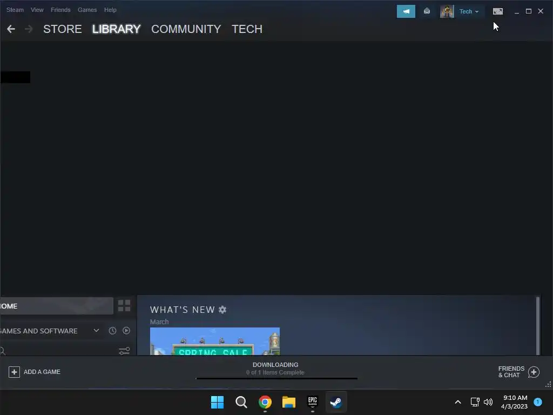The image size is (553, 415).
Task: Open the TECH profile tab
Action: tap(247, 29)
